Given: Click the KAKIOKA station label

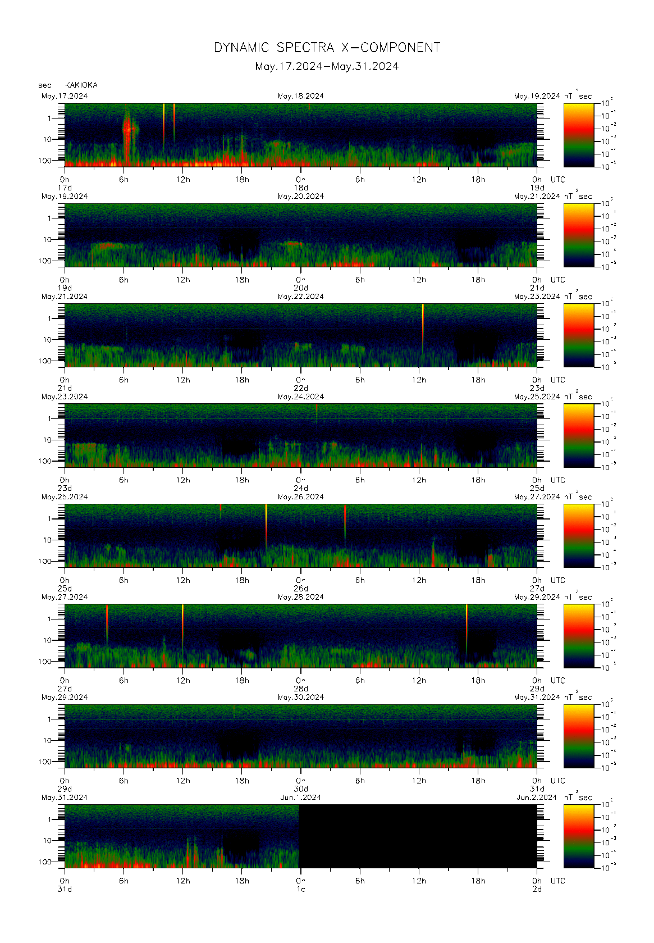Looking at the screenshot, I should 81,85.
